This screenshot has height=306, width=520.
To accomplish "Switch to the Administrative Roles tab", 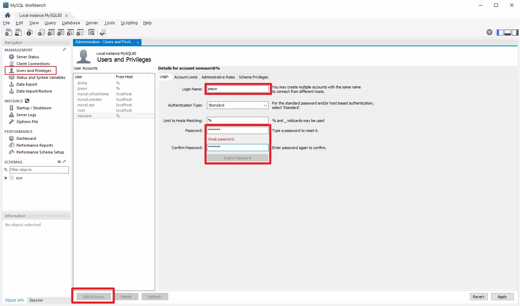I will tap(218, 77).
